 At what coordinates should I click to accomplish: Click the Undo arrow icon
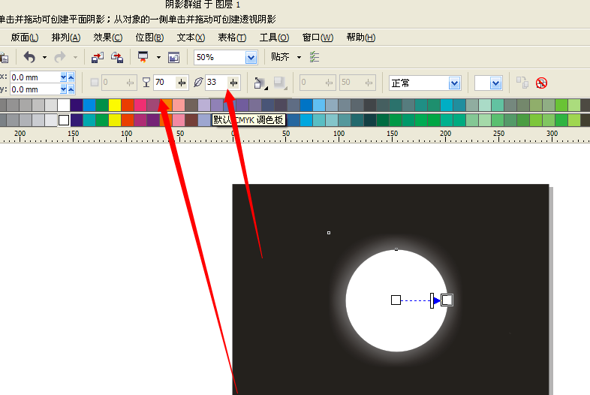pyautogui.click(x=29, y=57)
